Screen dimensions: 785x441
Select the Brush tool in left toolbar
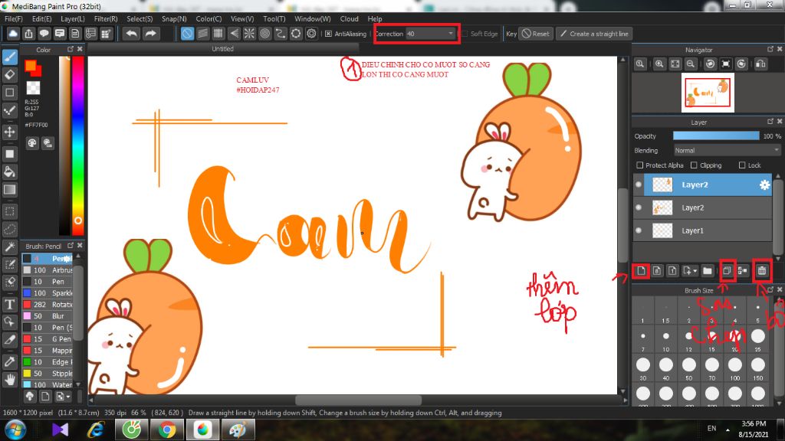[x=10, y=57]
